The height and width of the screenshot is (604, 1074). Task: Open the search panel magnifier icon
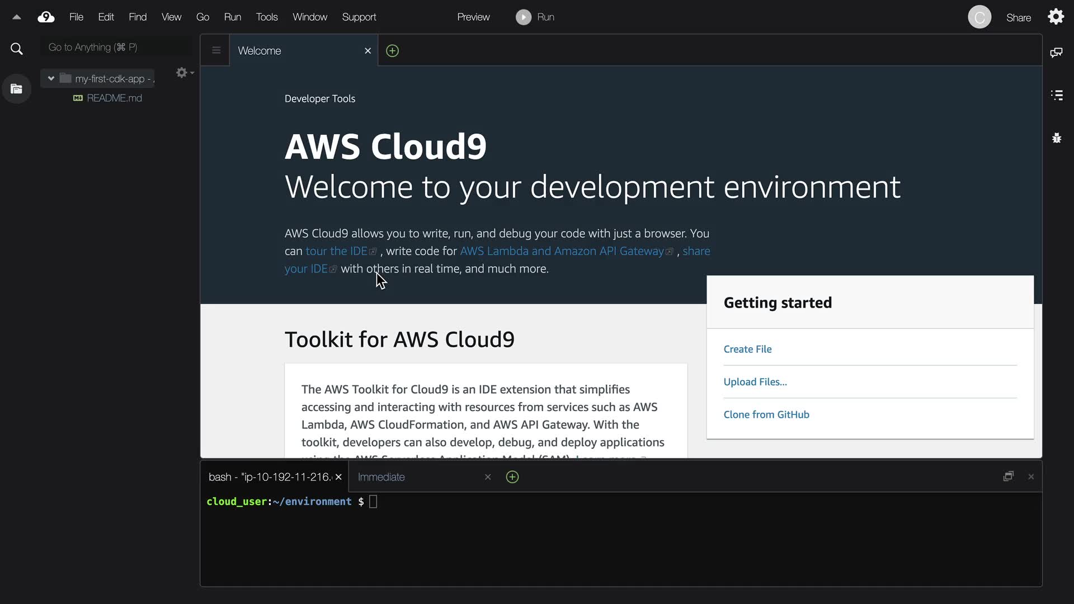17,49
